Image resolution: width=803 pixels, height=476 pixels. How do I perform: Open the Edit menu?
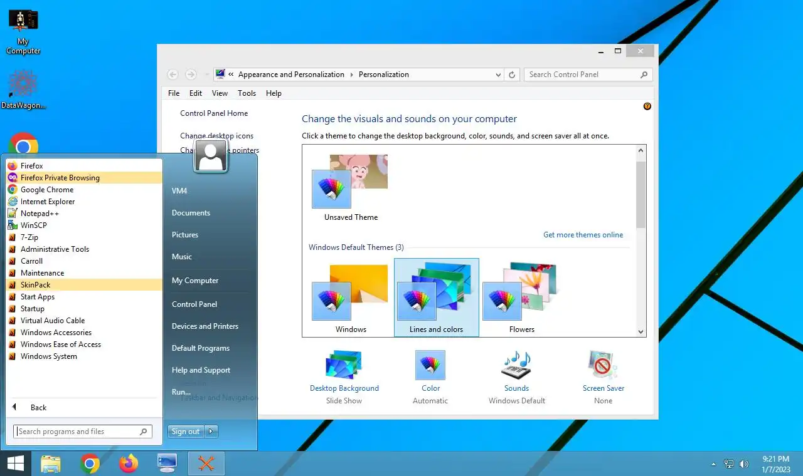196,93
